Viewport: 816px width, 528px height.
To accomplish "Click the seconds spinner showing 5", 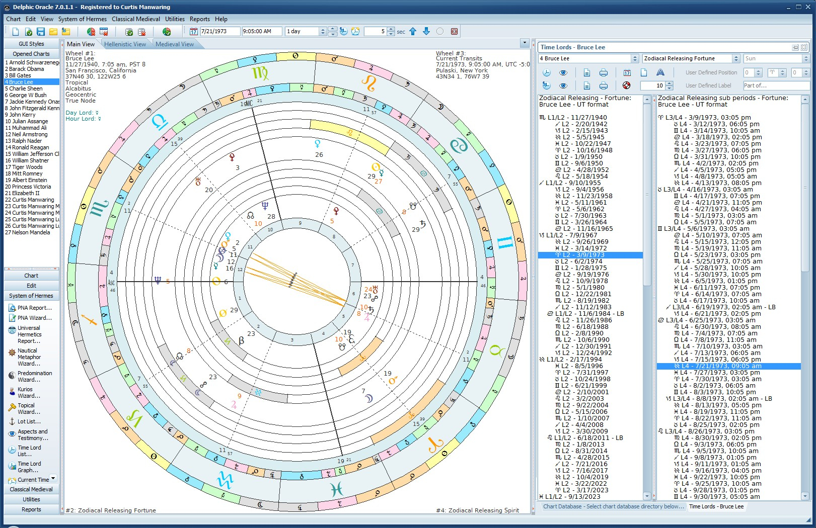I will (390, 31).
